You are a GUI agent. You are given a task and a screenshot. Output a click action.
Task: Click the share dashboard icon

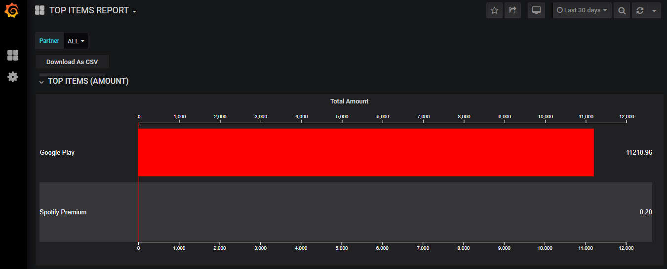point(512,10)
